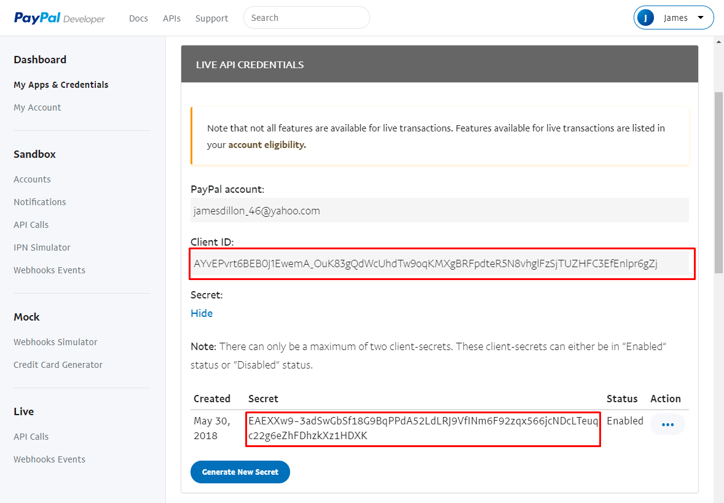Click the page vertical scrollbar thumb
Screen dimensions: 724x503
718,182
